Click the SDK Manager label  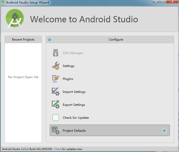click(x=73, y=53)
